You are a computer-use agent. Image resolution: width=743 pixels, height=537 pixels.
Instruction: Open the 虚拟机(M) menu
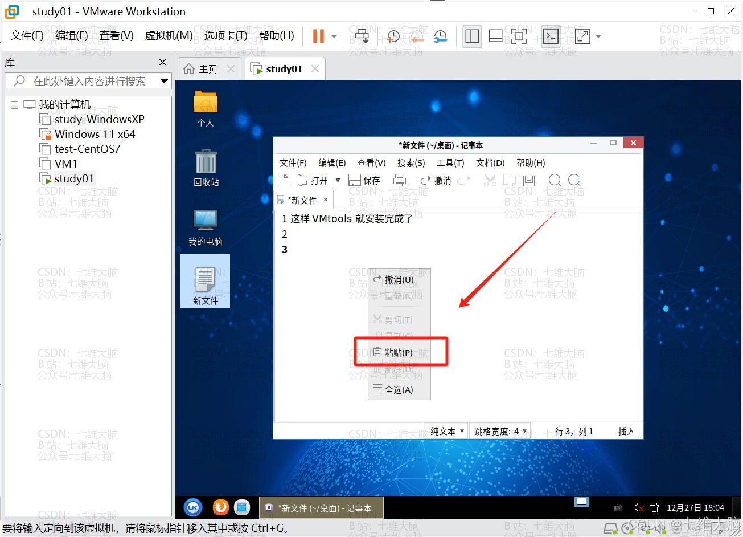coord(169,36)
